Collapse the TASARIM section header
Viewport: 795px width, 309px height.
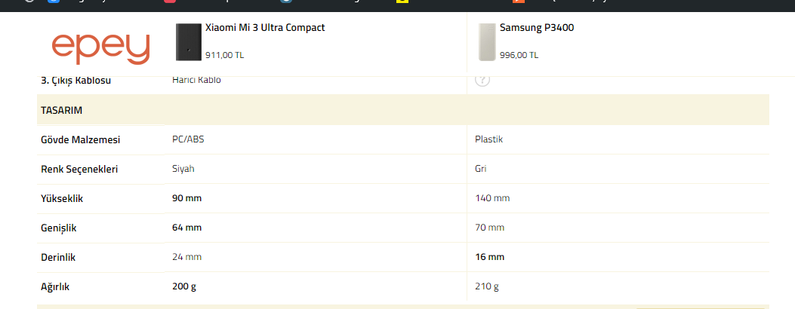click(62, 110)
